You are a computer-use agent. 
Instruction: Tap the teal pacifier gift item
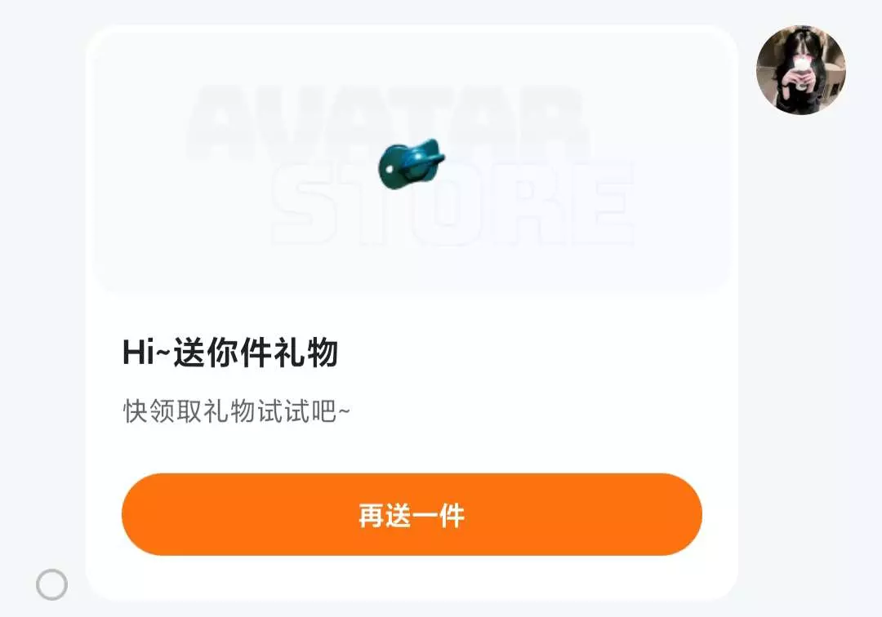411,163
